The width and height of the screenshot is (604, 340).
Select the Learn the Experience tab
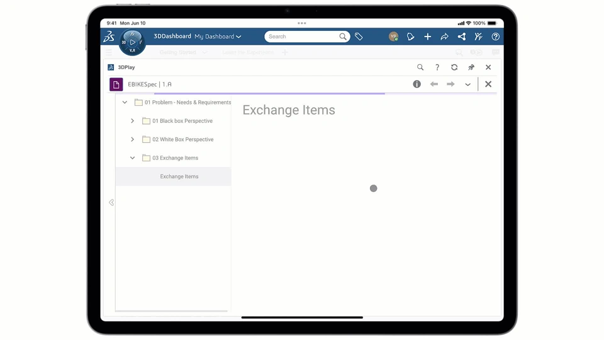tap(248, 52)
